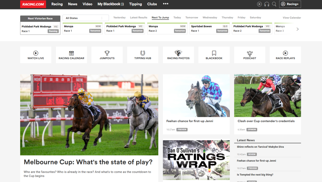The height and width of the screenshot is (182, 322).
Task: Switch to the Tomorrow tab
Action: [192, 18]
